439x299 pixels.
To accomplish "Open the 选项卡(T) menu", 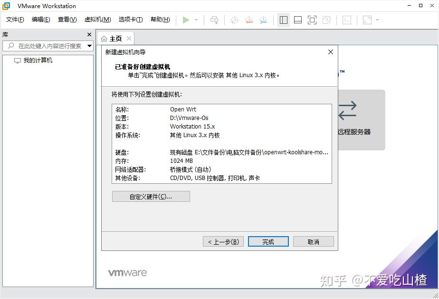I will [x=131, y=20].
